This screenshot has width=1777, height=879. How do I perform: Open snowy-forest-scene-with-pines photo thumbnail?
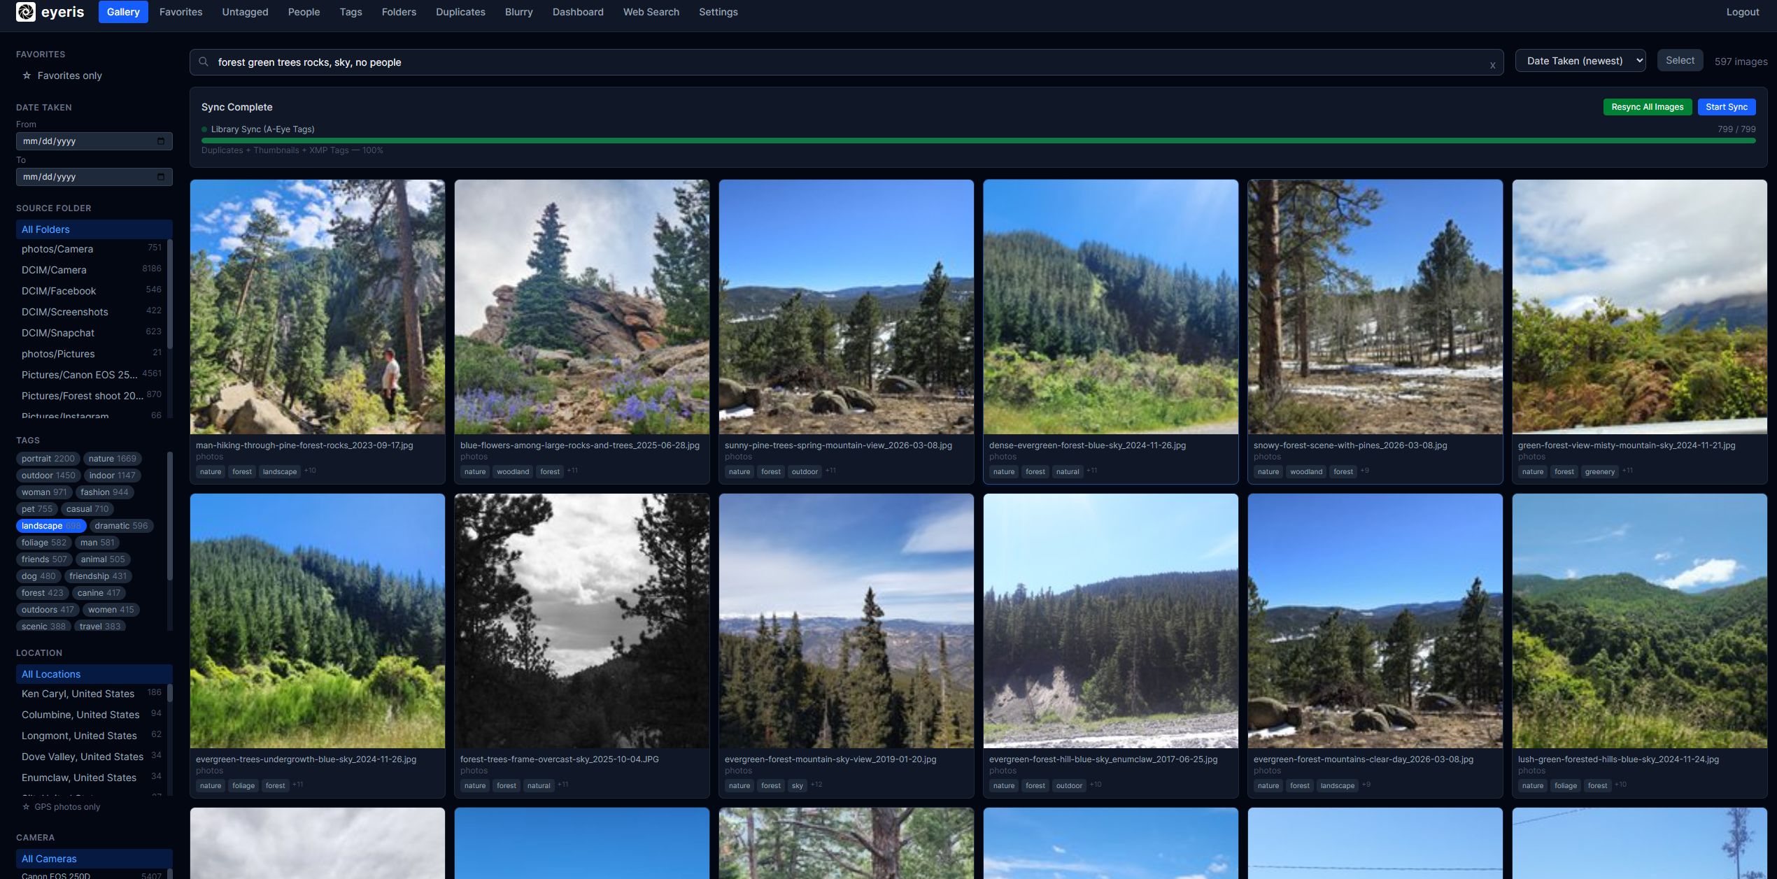click(x=1375, y=307)
